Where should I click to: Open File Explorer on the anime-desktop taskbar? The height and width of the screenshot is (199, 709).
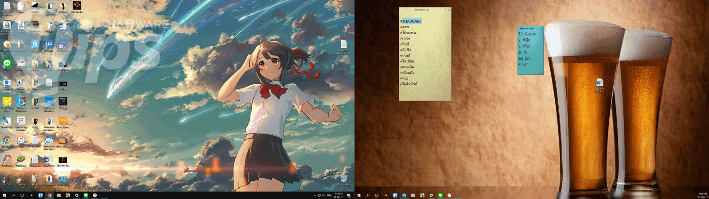(58, 195)
